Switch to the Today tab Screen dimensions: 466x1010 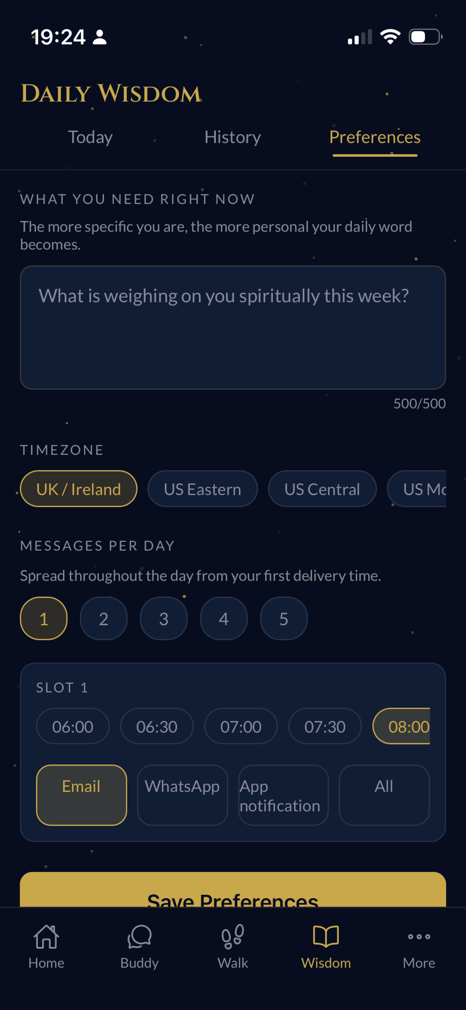tap(90, 137)
